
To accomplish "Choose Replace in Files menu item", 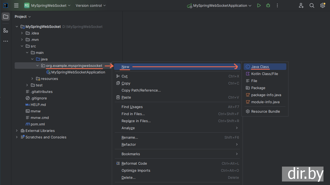I will pos(177,121).
